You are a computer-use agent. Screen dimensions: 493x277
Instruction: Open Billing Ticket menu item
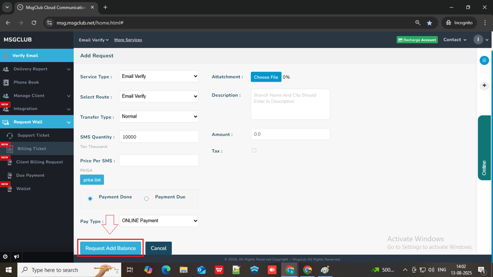click(37, 149)
